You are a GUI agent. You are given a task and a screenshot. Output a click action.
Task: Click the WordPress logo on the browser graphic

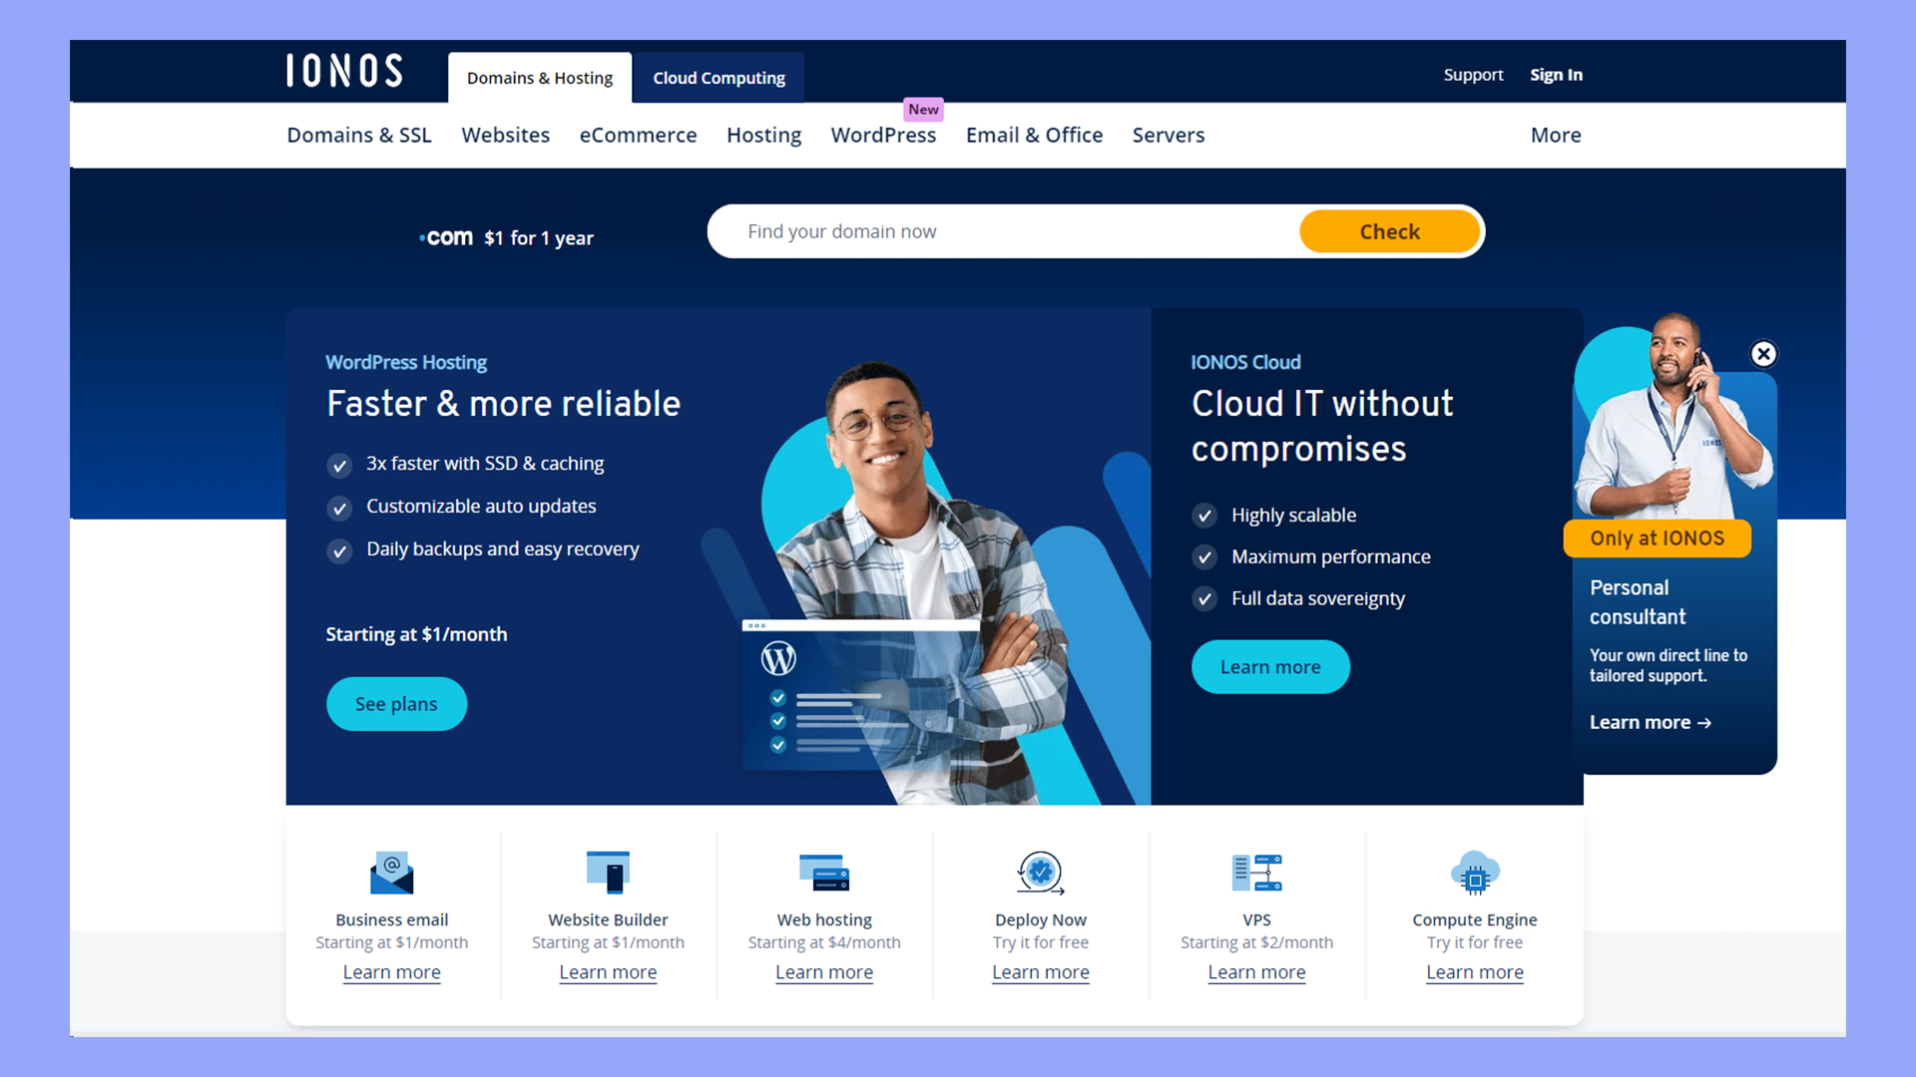(x=778, y=658)
